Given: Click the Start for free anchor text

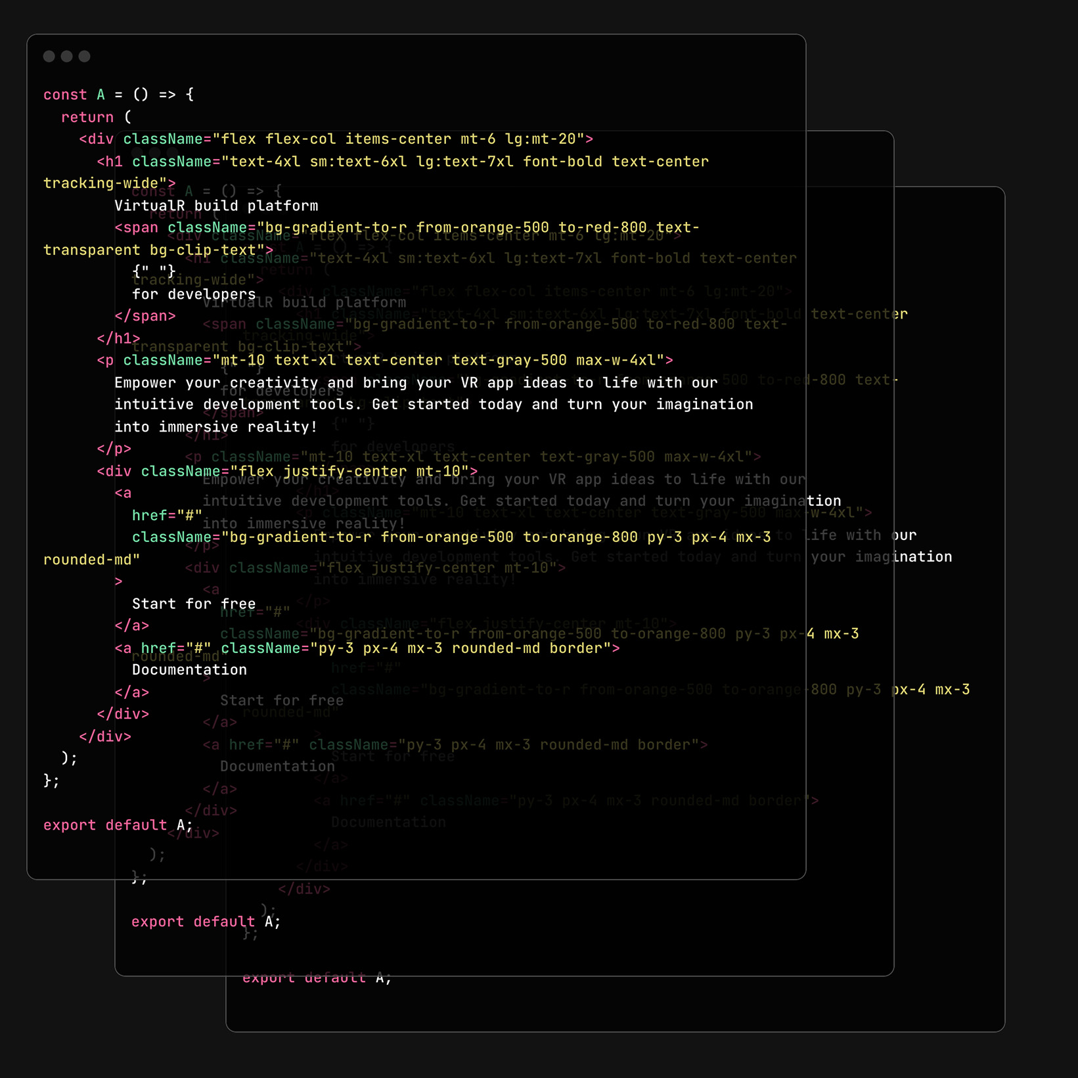Looking at the screenshot, I should click(194, 603).
